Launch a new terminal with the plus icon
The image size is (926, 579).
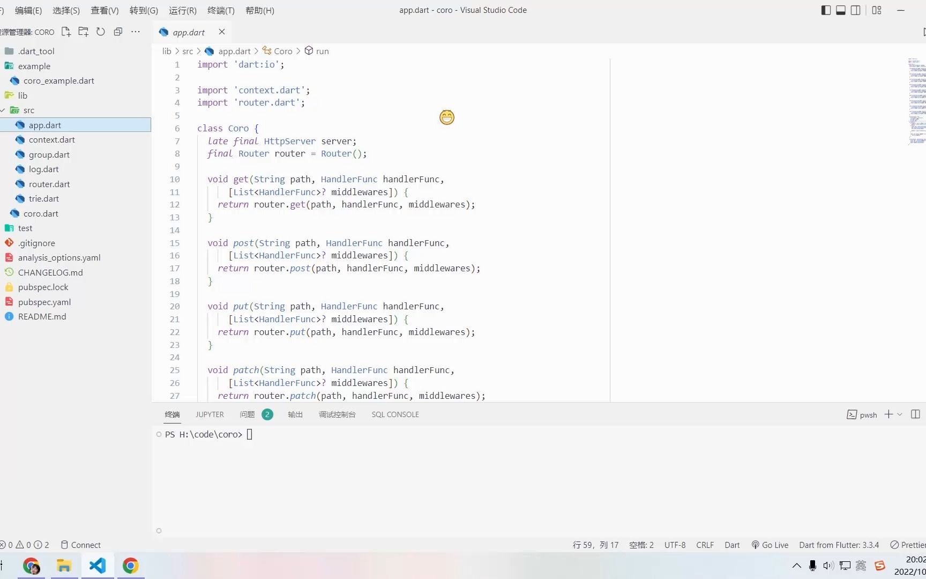pos(888,414)
